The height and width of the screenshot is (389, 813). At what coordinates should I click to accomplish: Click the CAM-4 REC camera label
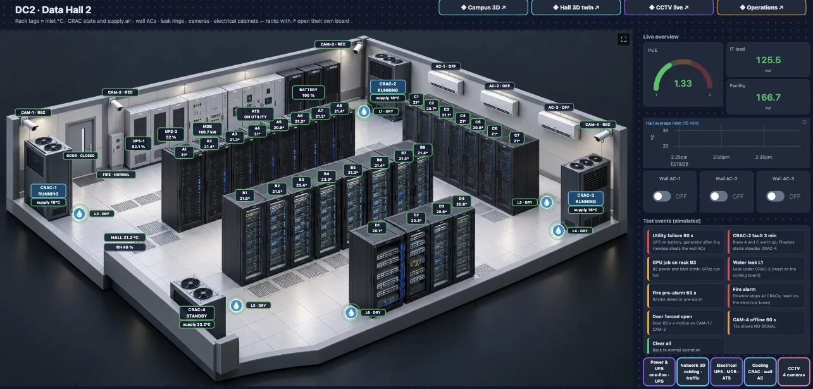click(598, 125)
